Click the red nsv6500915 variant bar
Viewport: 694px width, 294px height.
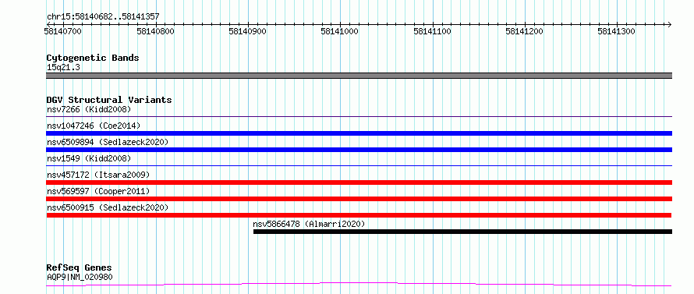coord(359,215)
